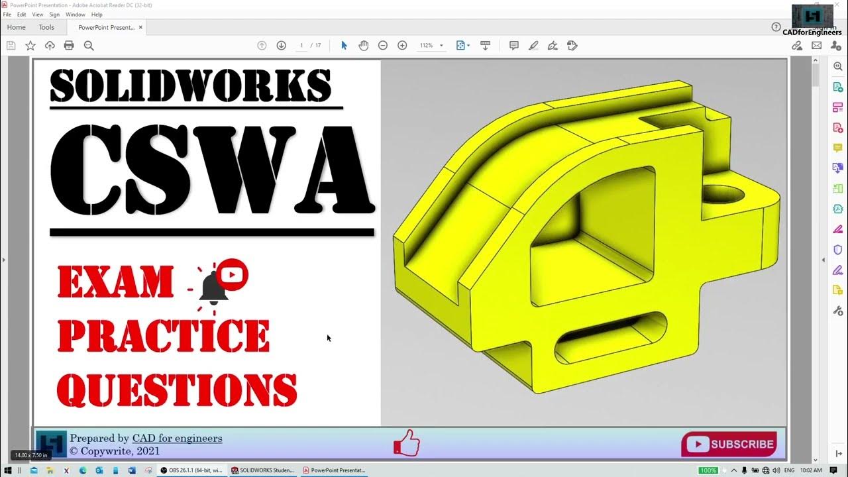Click the Stamp tool icon

click(573, 46)
